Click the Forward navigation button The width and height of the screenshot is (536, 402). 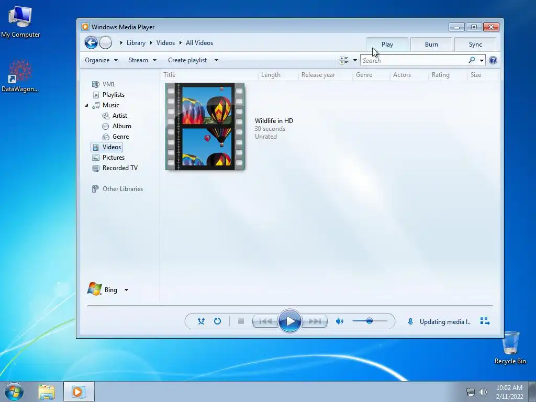[106, 43]
